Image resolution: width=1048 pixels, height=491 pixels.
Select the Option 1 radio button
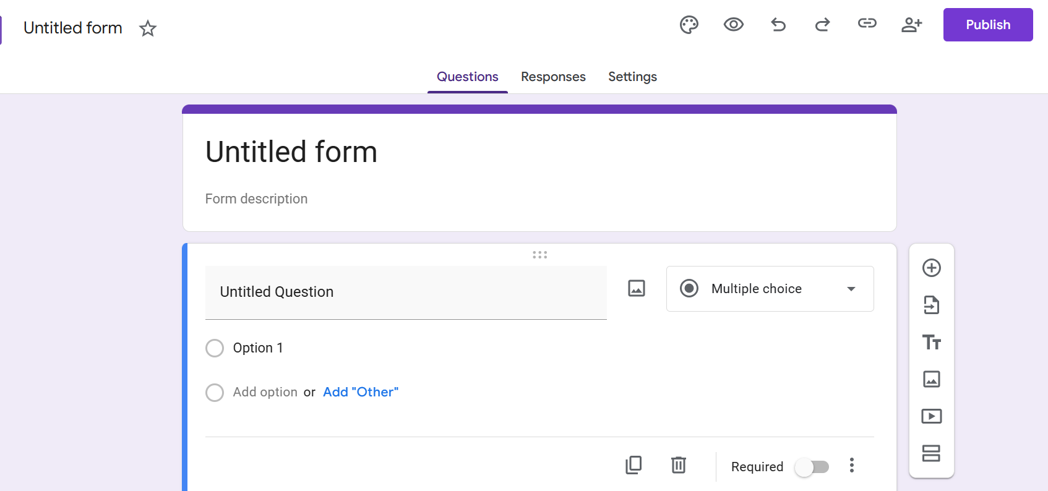point(215,348)
